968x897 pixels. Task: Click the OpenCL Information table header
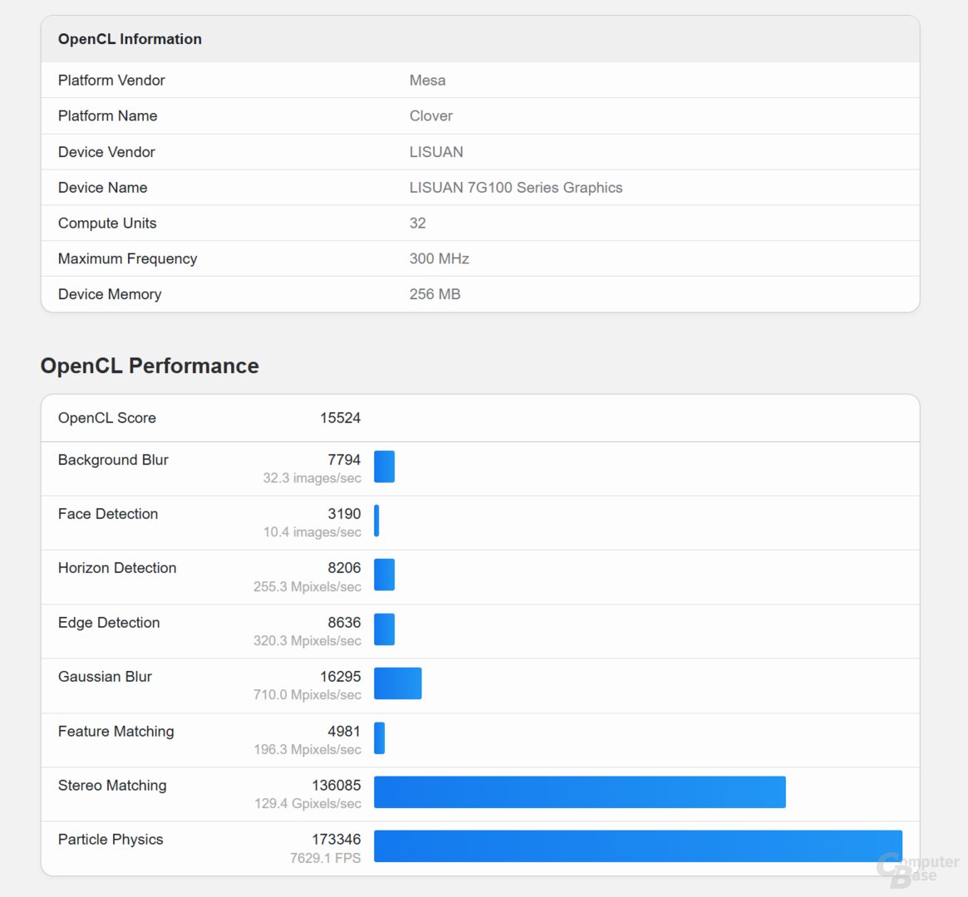(x=480, y=39)
